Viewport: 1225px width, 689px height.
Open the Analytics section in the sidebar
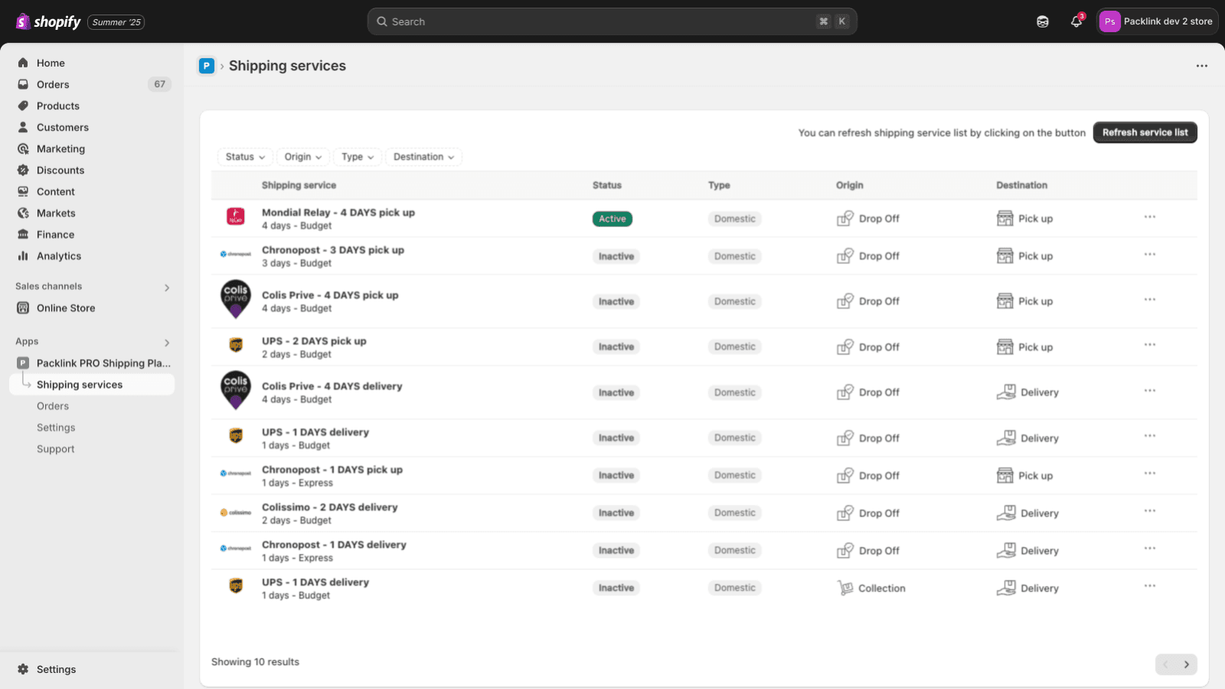click(x=57, y=256)
